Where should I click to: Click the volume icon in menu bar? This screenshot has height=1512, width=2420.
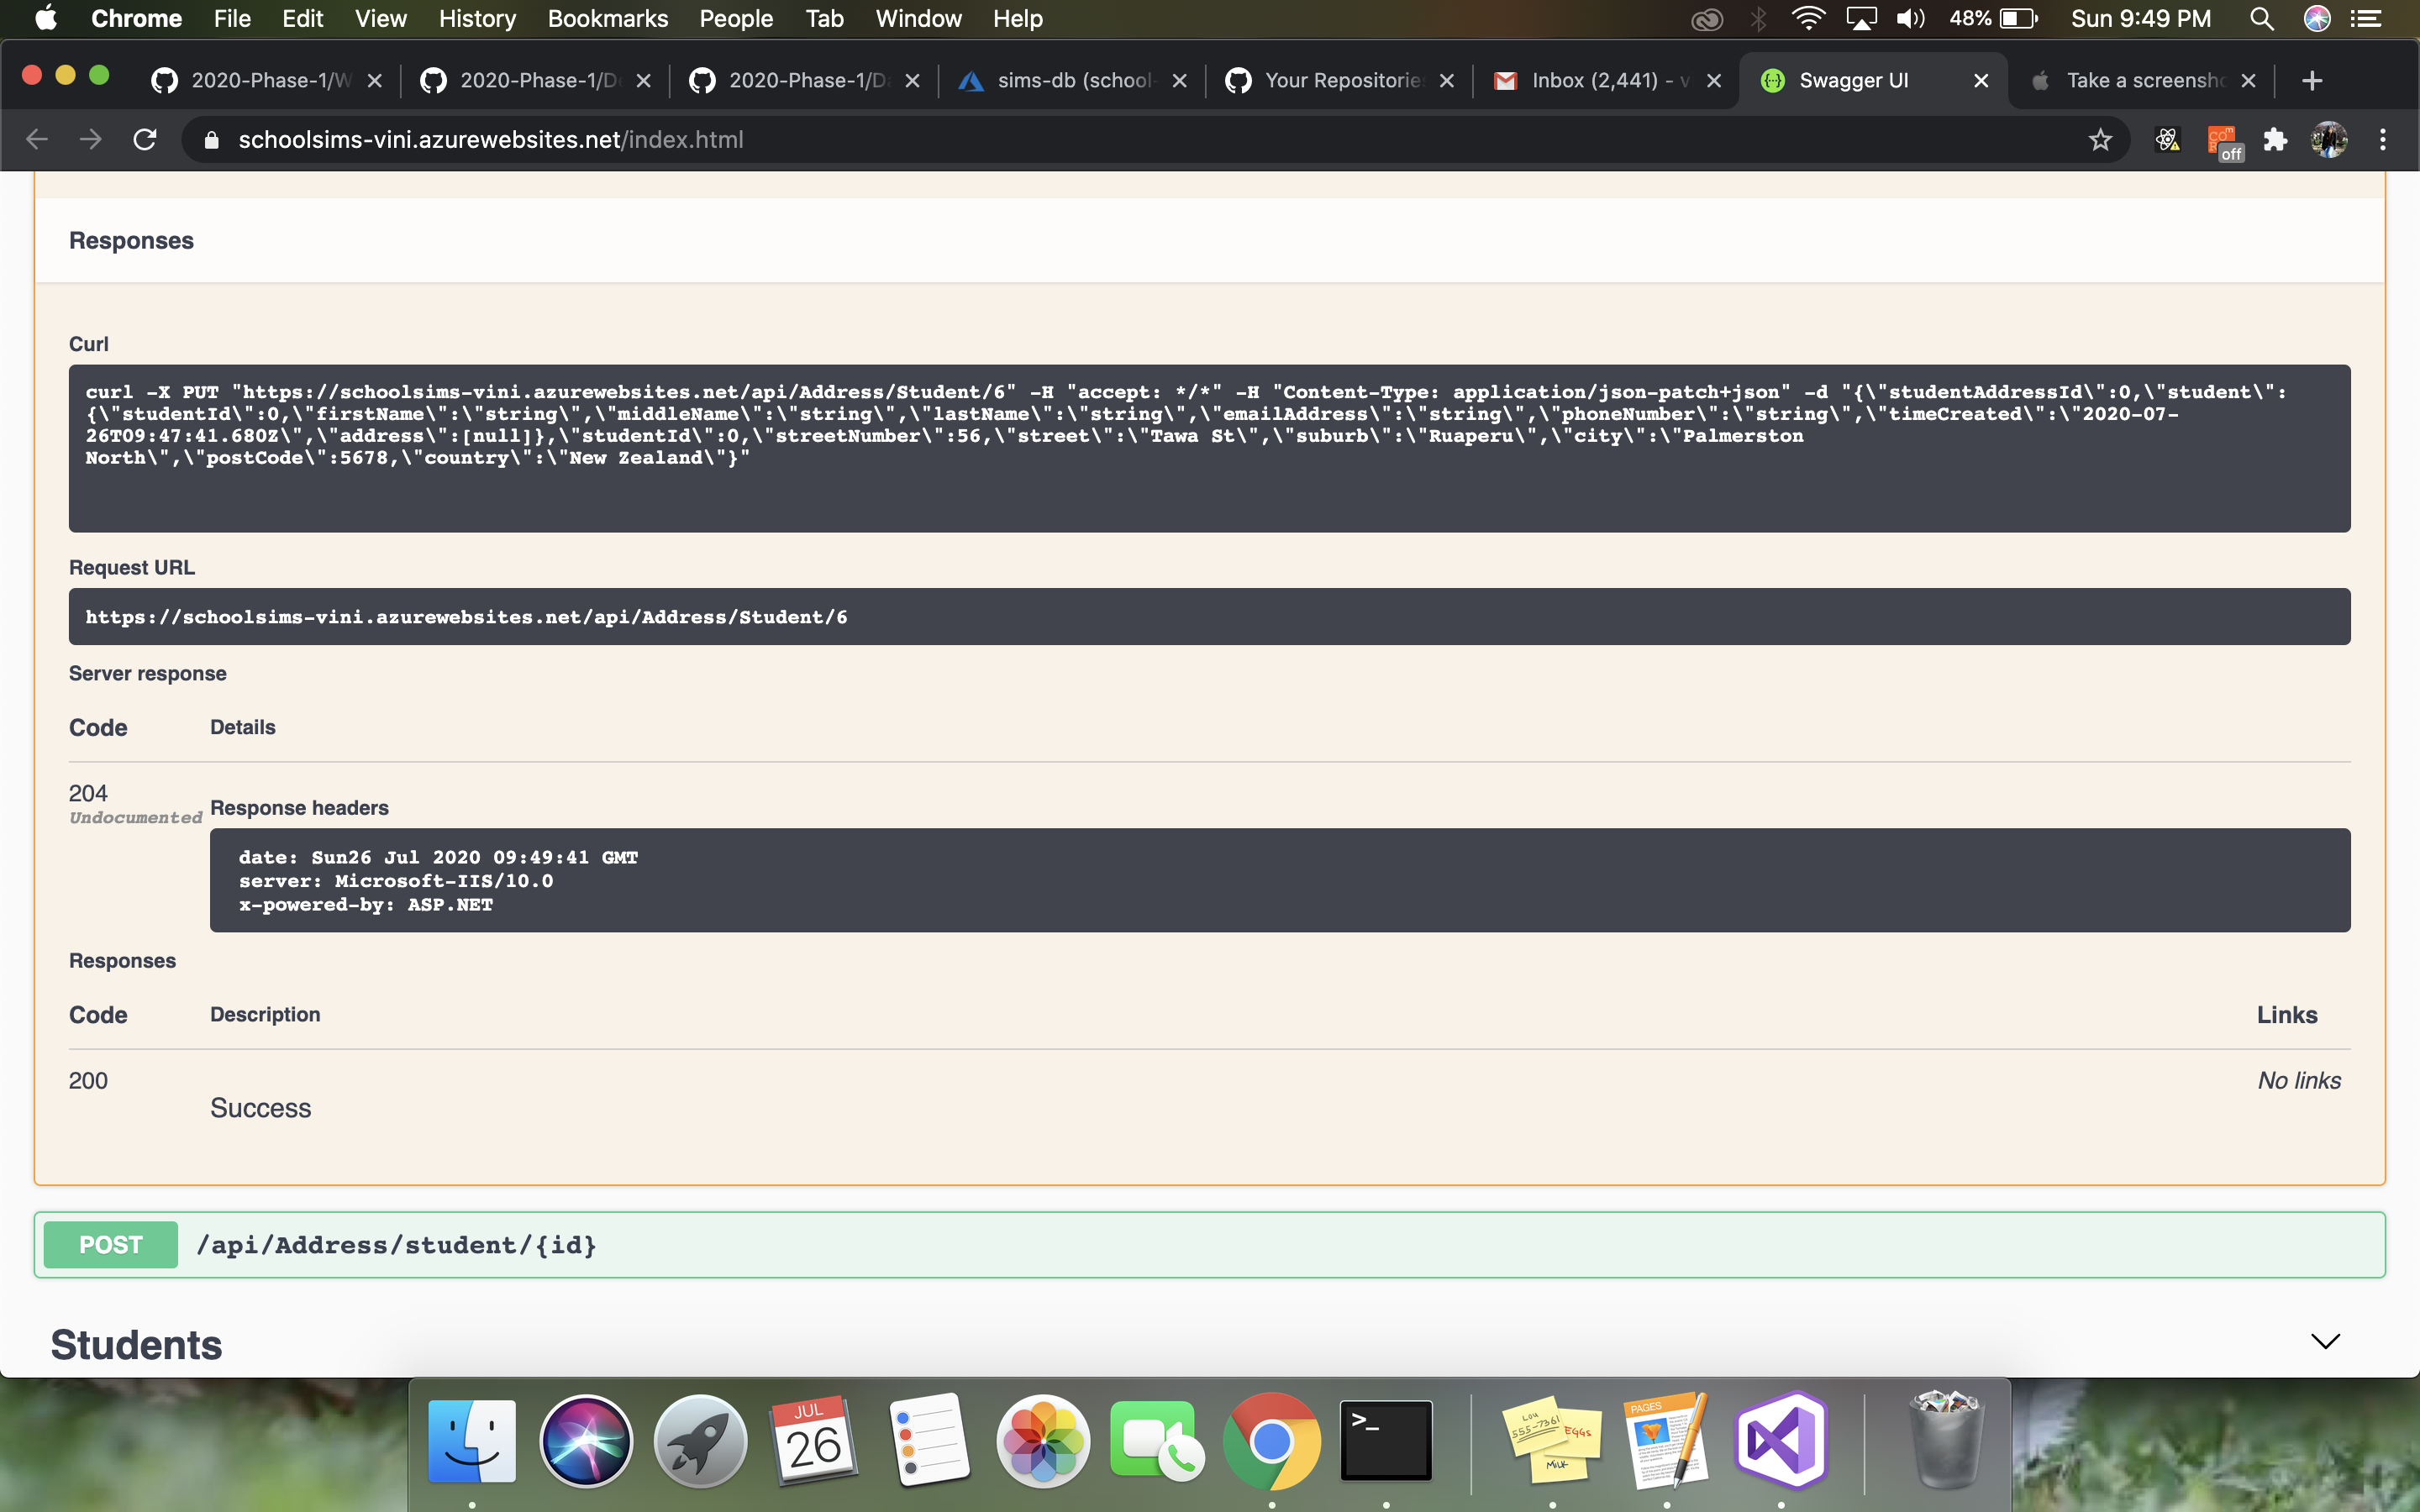pyautogui.click(x=1910, y=19)
